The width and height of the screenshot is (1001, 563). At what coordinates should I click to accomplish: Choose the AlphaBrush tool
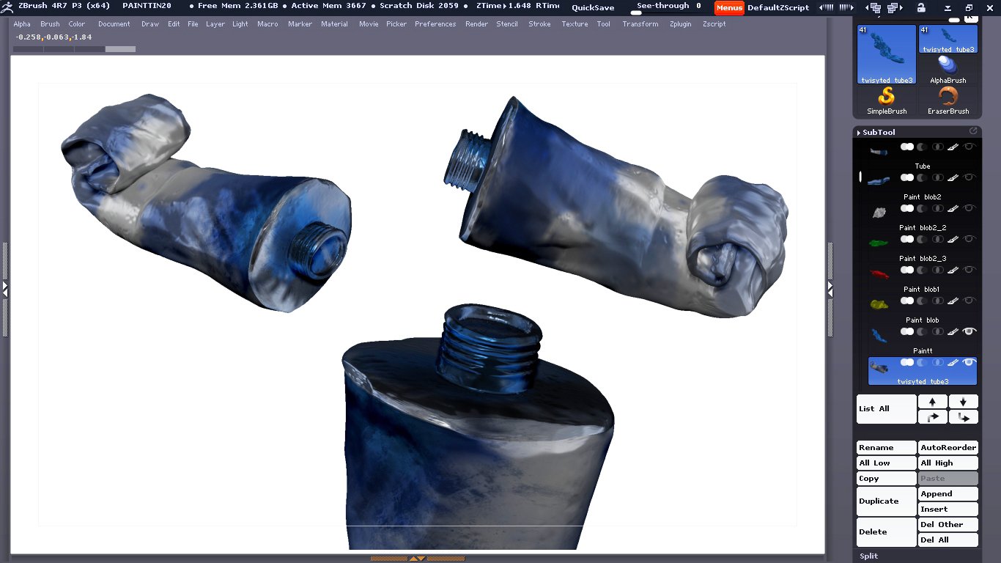click(948, 69)
